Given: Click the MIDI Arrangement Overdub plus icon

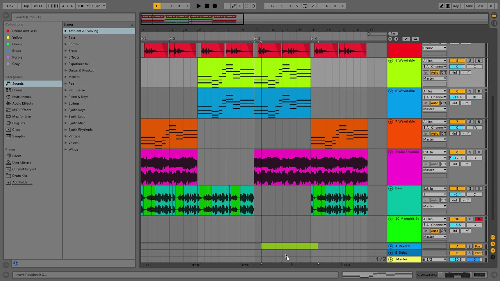Looking at the screenshot, I should point(227,6).
